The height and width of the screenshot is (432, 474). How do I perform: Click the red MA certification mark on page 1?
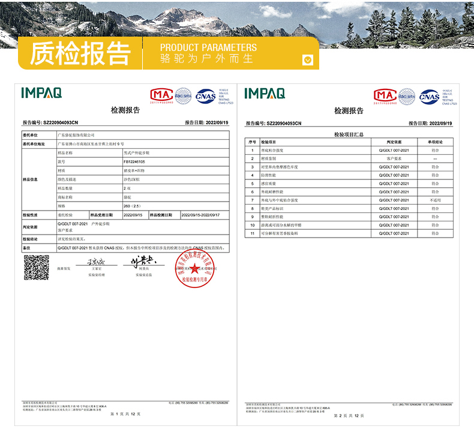click(162, 96)
